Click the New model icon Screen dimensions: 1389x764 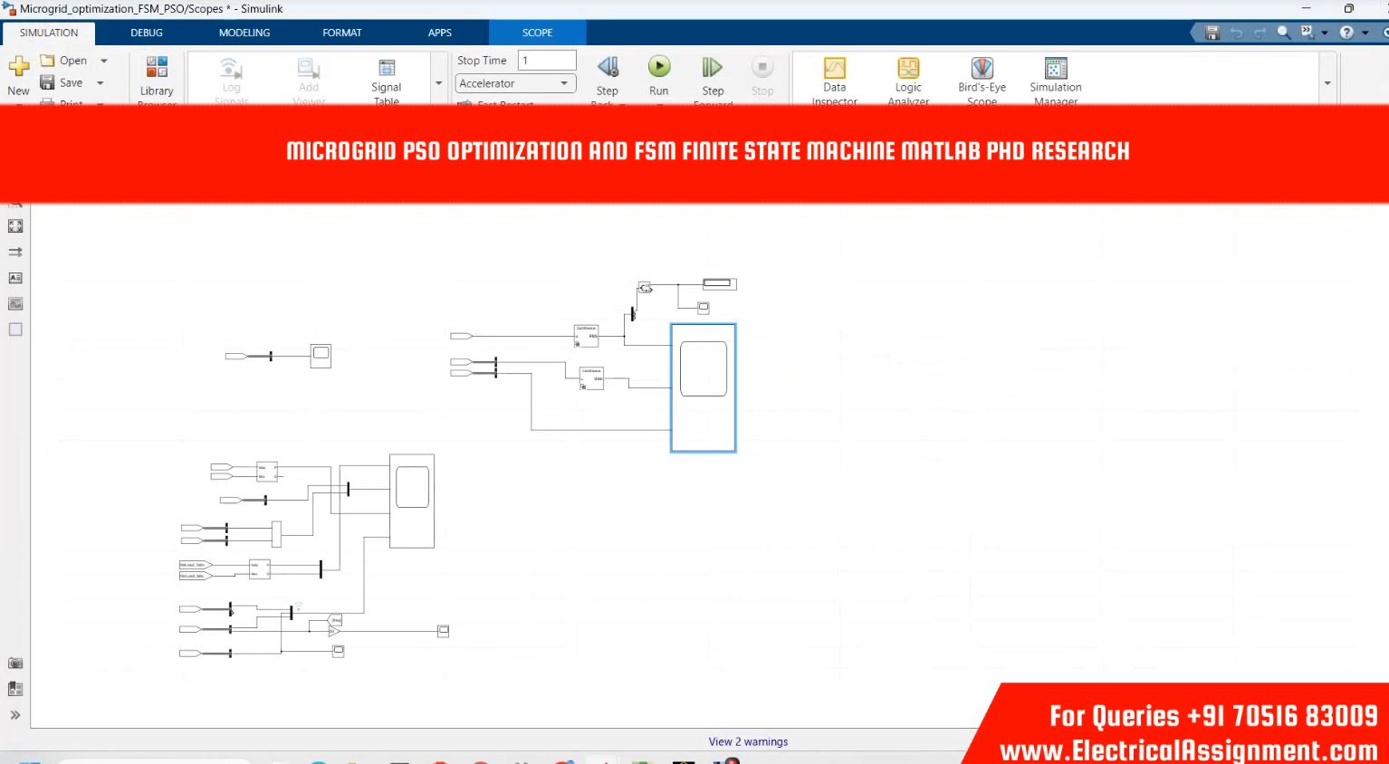(x=18, y=67)
